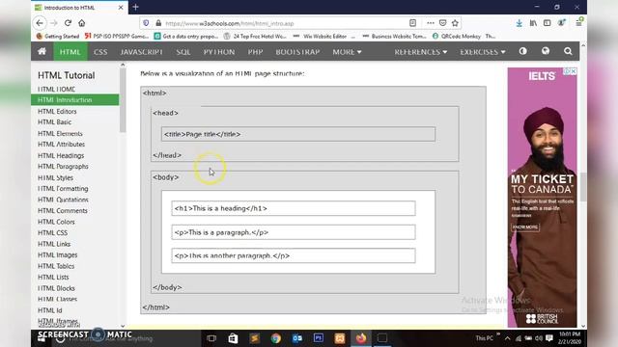Open Google Chrome from the taskbar

click(276, 338)
